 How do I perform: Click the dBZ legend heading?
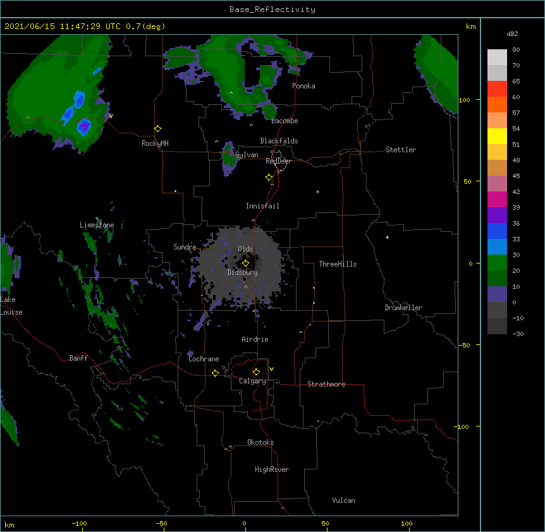[512, 33]
